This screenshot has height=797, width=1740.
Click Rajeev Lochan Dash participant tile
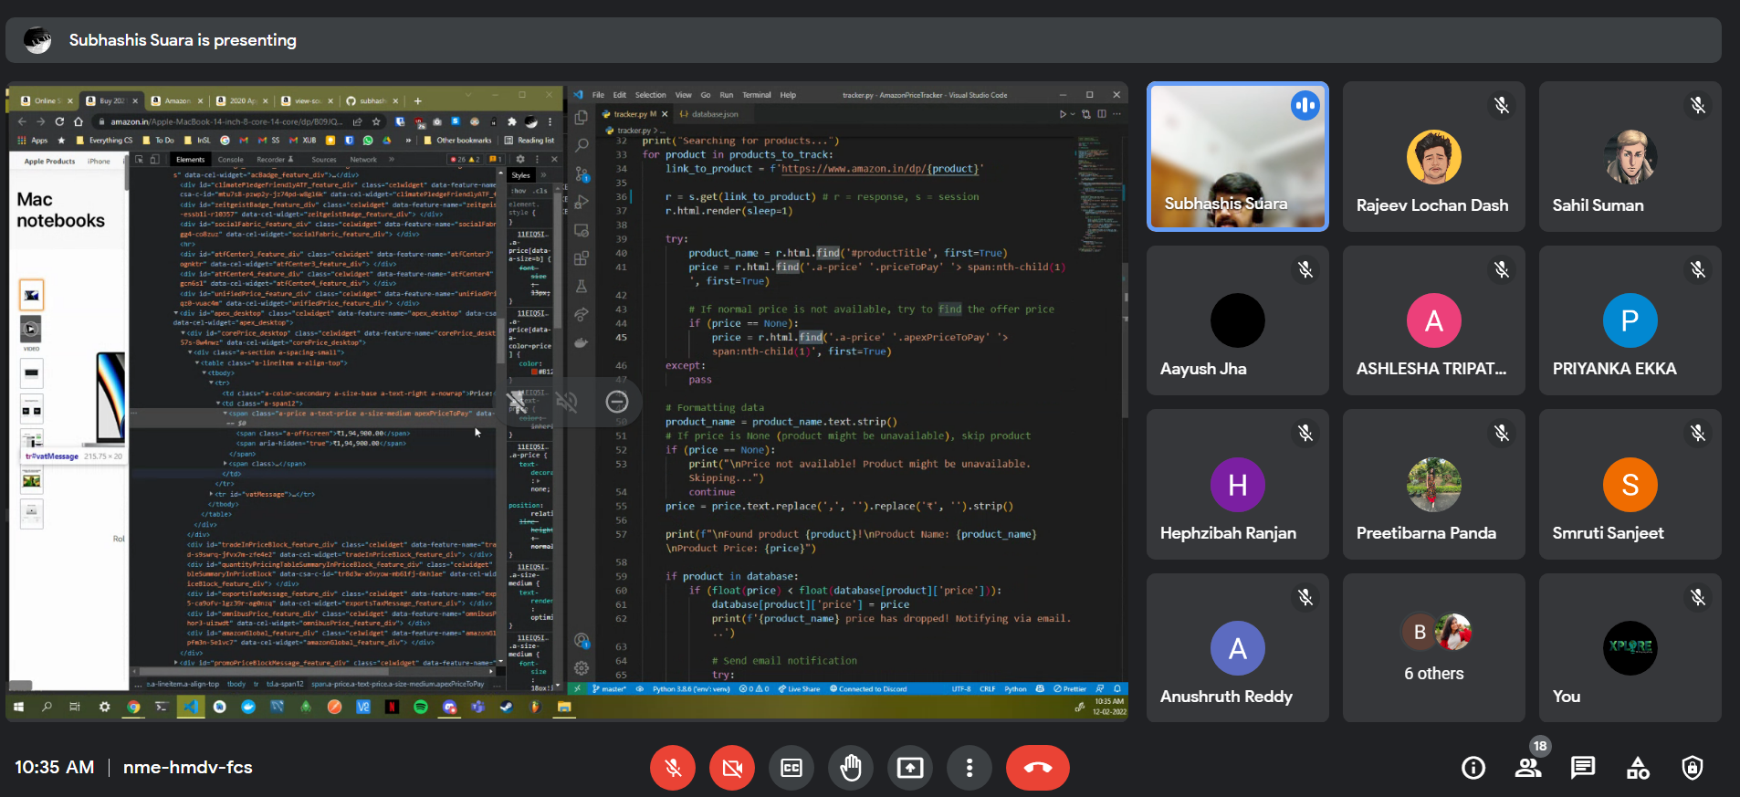1433,156
